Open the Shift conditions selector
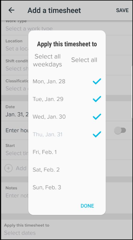 (x=15, y=65)
